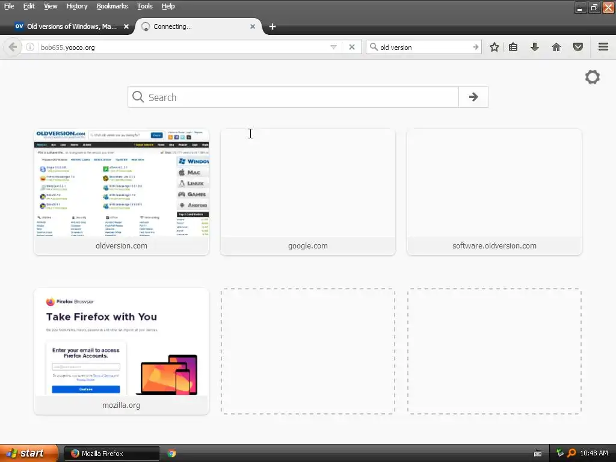Restore down the Firefox window

click(x=594, y=7)
